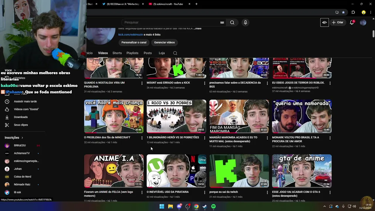This screenshot has height=211, width=375.
Task: Open a new browser tab
Action: (196, 4)
